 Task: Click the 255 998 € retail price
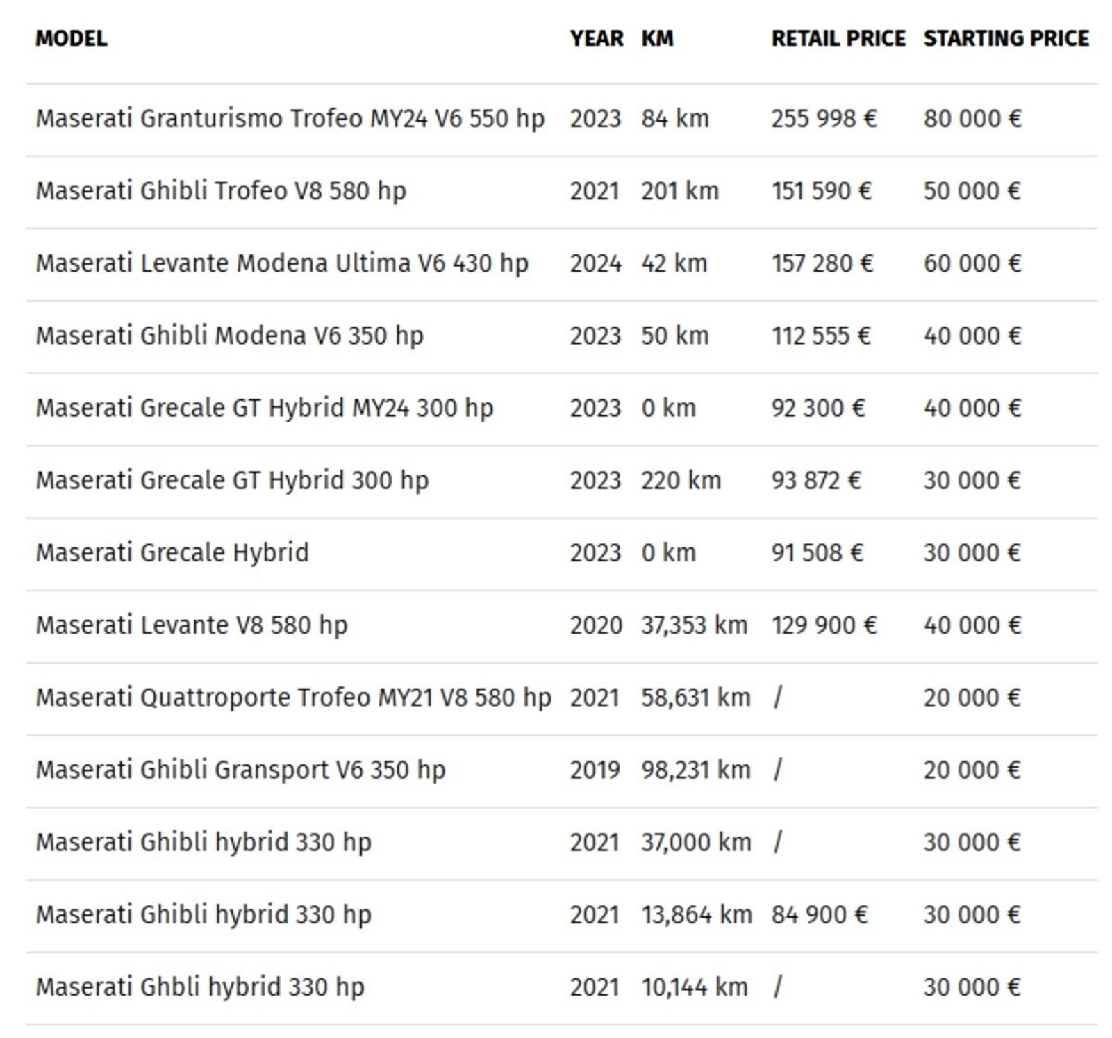tap(824, 119)
